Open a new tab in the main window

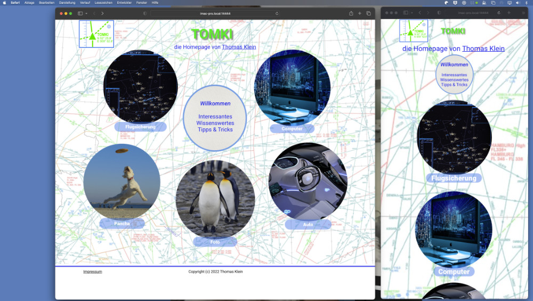(360, 13)
